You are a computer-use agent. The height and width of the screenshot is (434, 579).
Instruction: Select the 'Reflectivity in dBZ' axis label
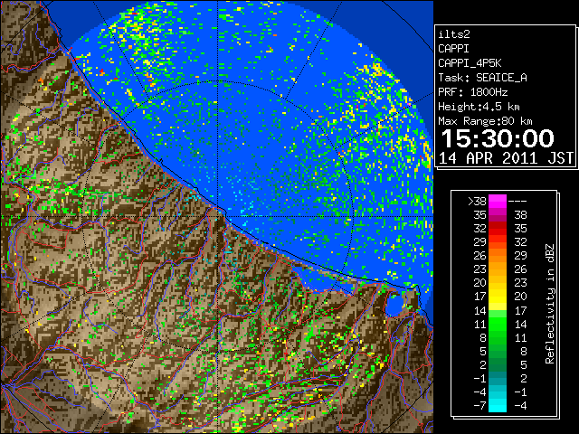coord(550,304)
